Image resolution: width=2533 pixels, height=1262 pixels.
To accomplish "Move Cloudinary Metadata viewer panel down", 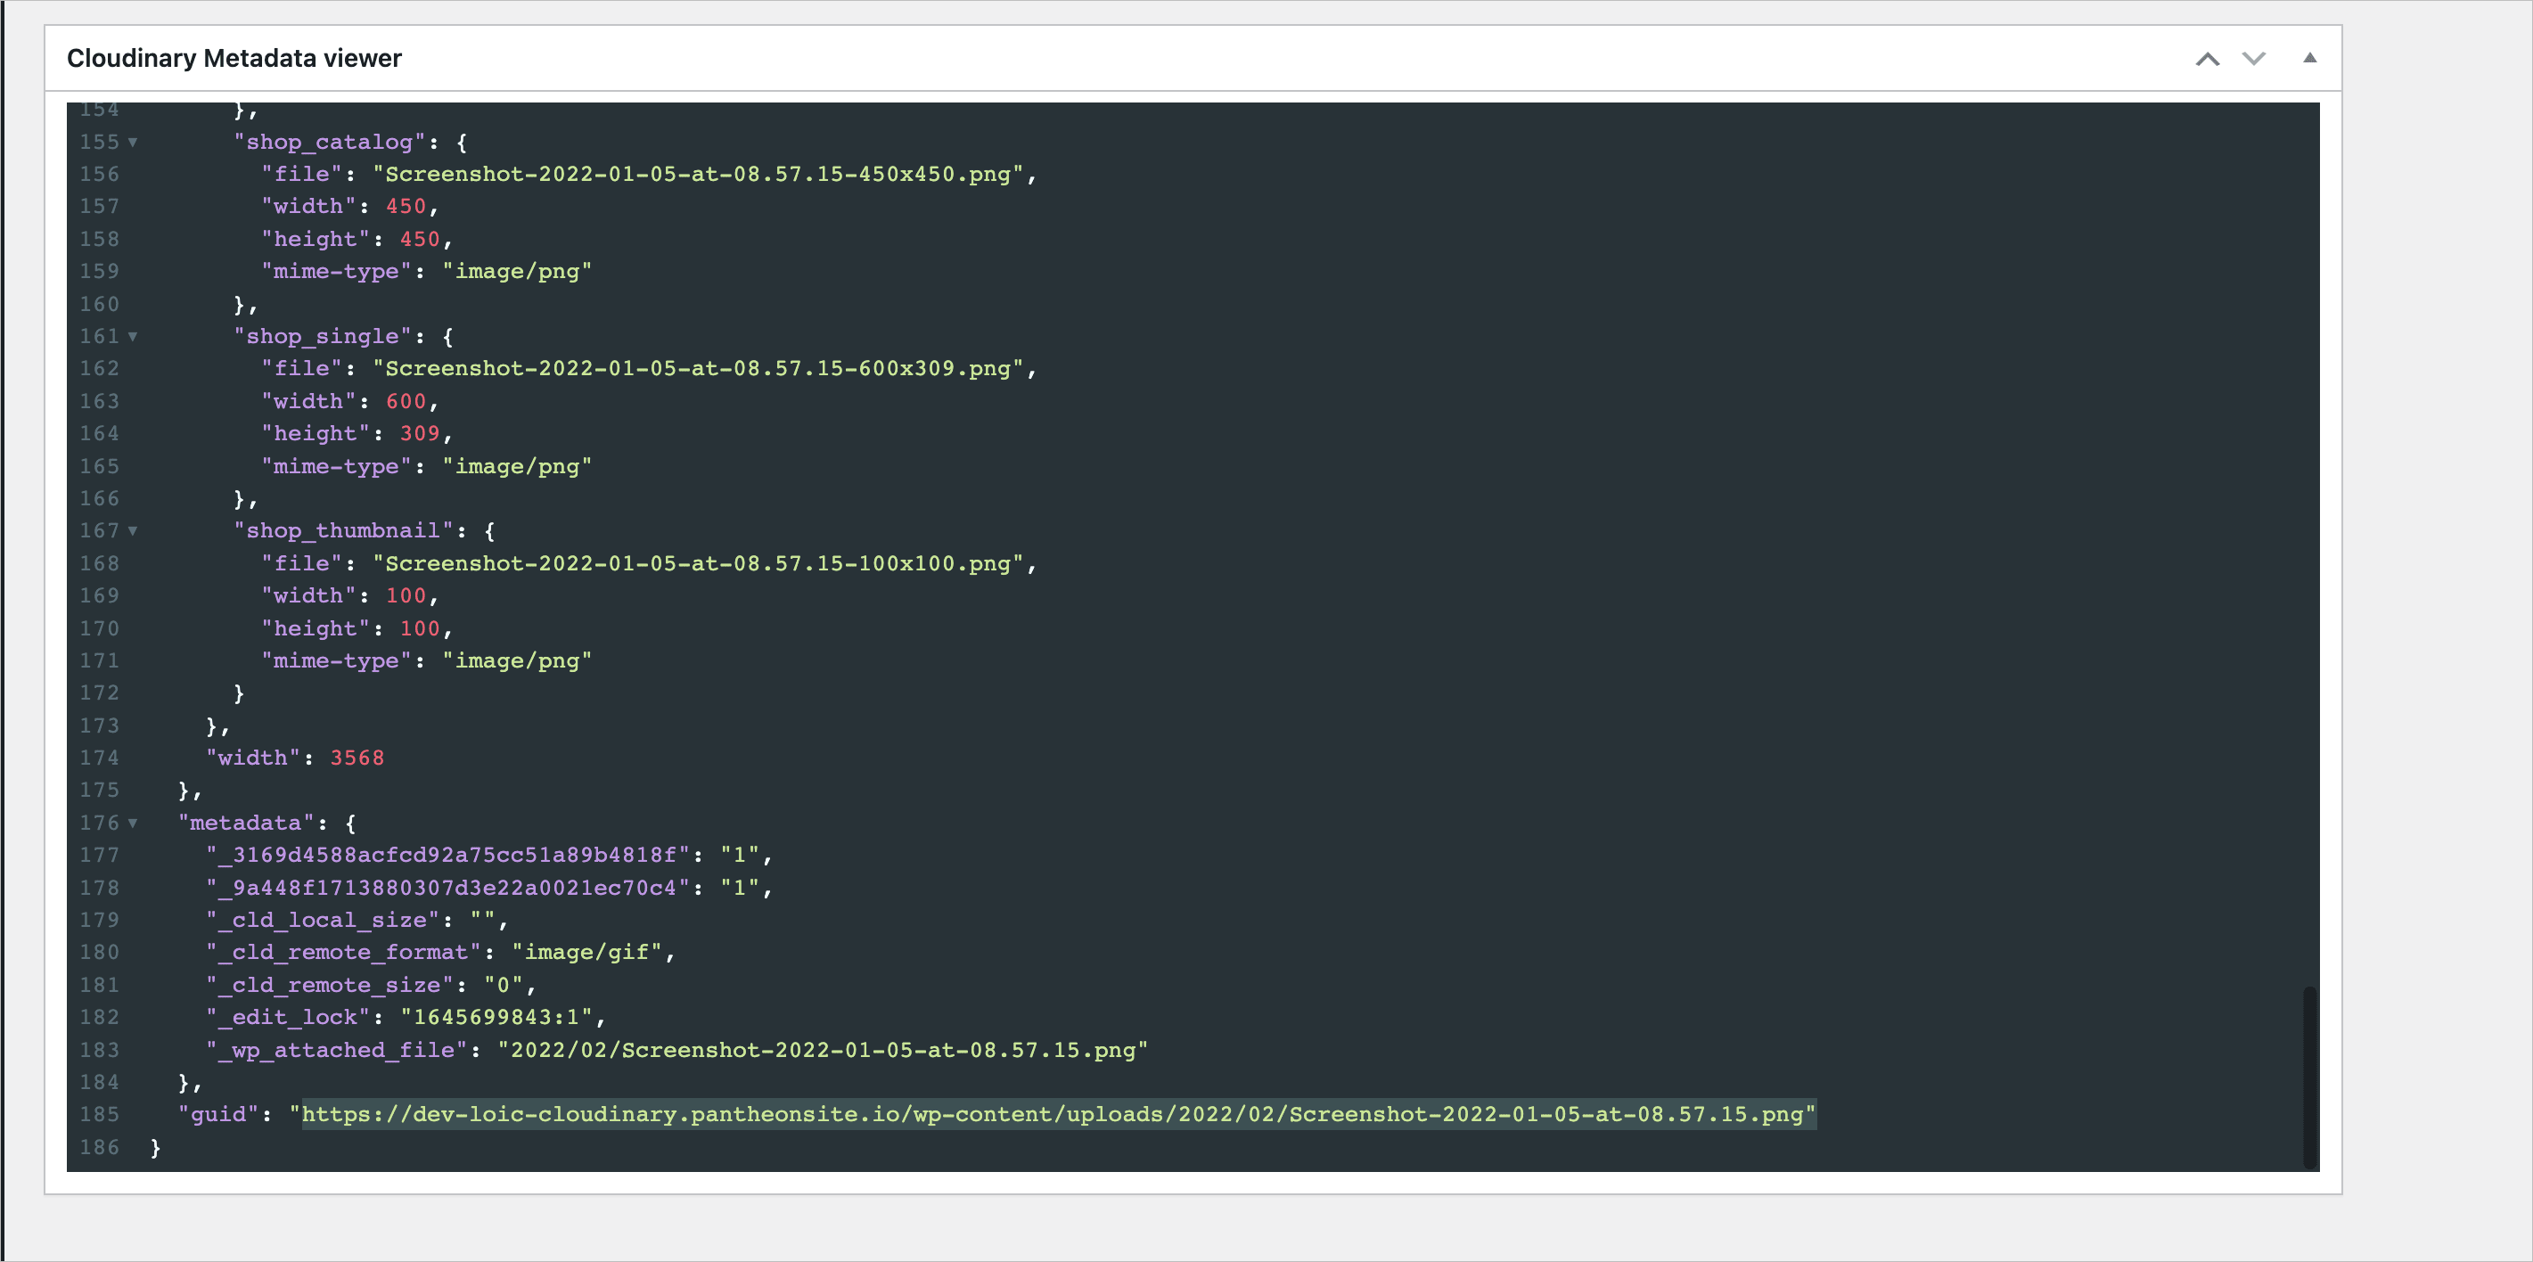I will click(x=2254, y=59).
